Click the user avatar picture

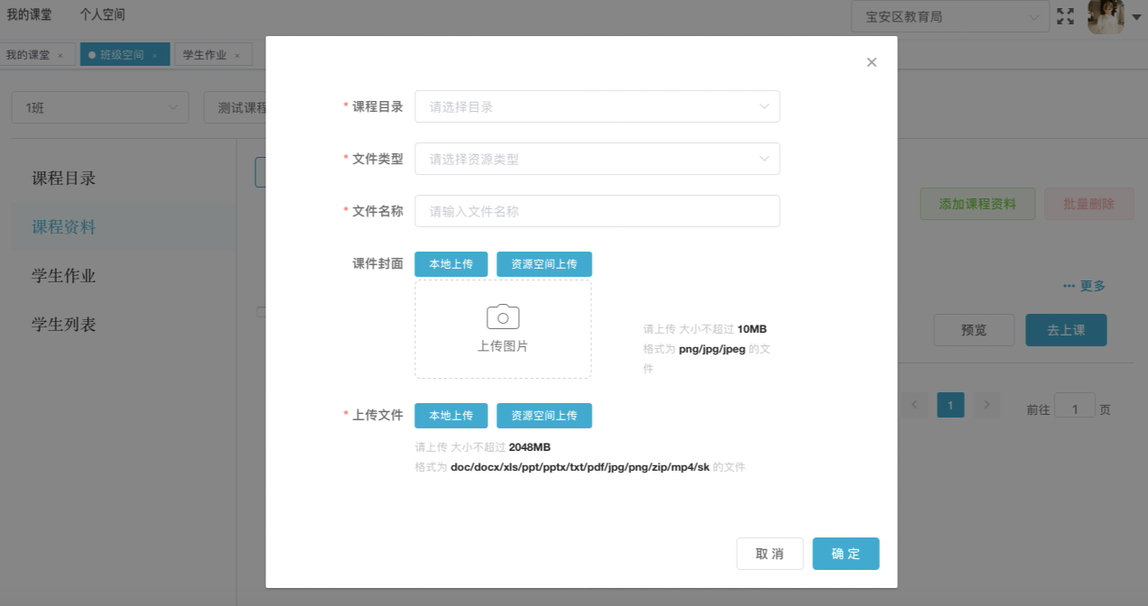1105,16
